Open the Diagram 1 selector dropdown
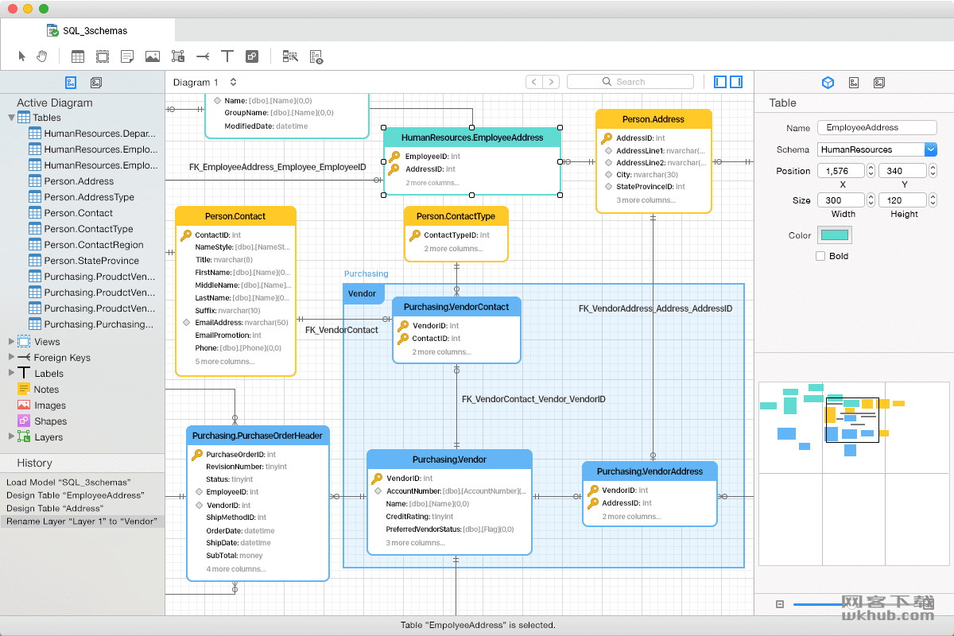Screen dimensions: 954x636 (x=205, y=82)
